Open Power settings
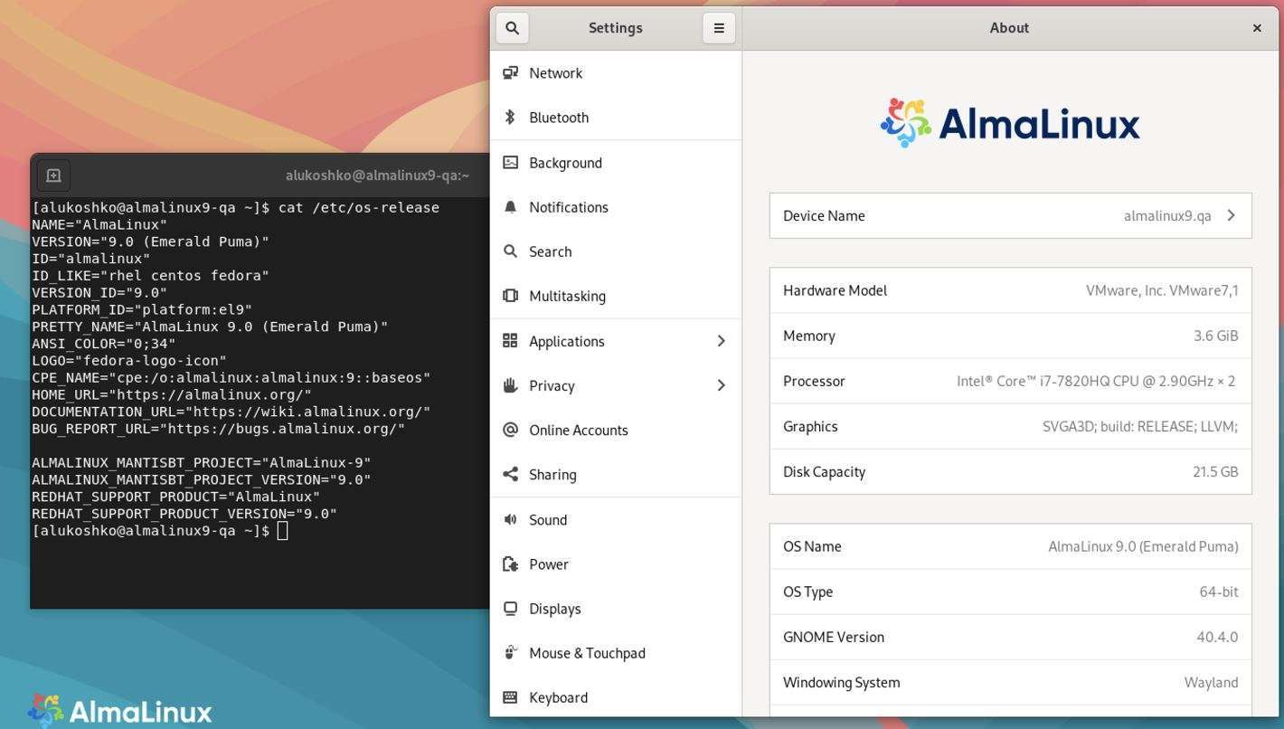This screenshot has height=729, width=1284. (x=549, y=563)
